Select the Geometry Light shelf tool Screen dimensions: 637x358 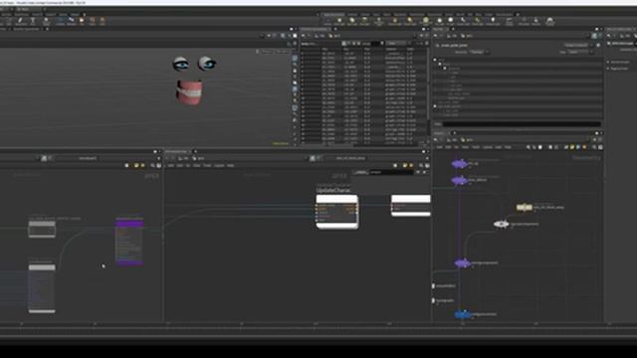pyautogui.click(x=378, y=21)
